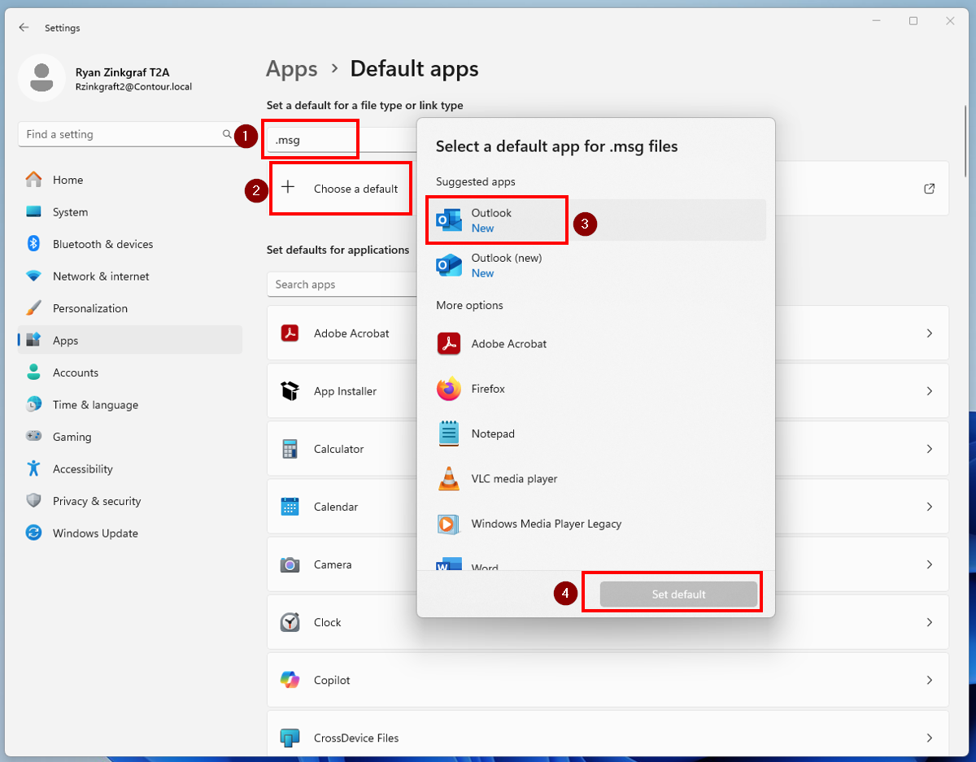Click the Accounts sidebar icon
Viewport: 976px width, 762px height.
point(33,372)
